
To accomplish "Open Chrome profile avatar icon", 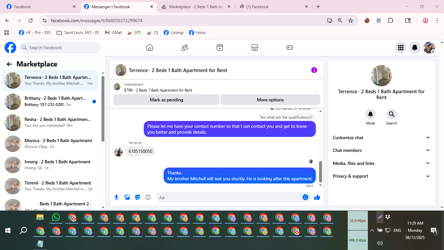I will [x=425, y=21].
